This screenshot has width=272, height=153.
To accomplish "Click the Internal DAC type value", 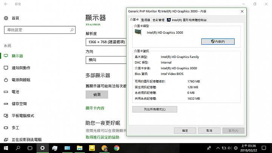I will pos(166,62).
